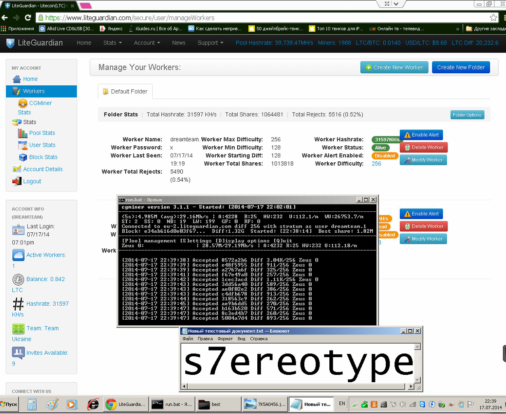Open Block Stats in the sidebar
Viewport: 506px width, 414px height.
[x=38, y=157]
